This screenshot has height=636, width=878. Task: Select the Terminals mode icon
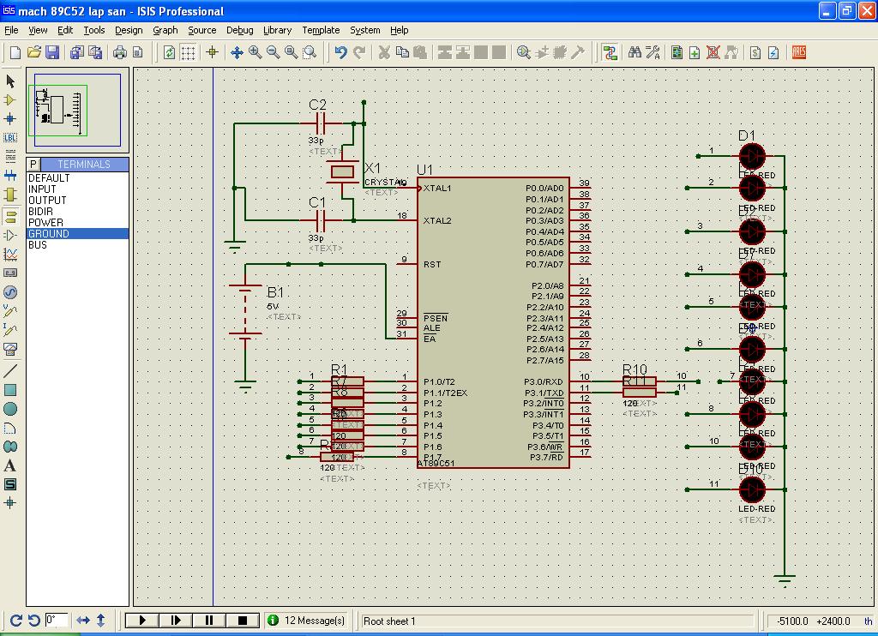[10, 215]
